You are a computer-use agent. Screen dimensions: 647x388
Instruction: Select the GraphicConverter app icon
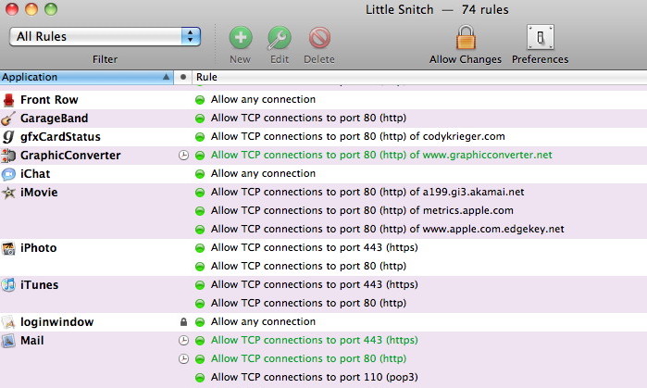[x=8, y=156]
